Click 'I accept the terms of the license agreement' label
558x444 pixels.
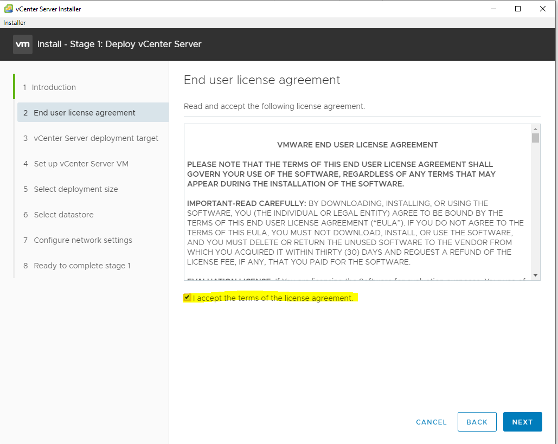click(x=273, y=298)
